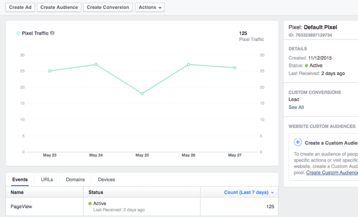The width and height of the screenshot is (358, 217).
Task: Click the May 26 data point on chart
Action: (189, 64)
